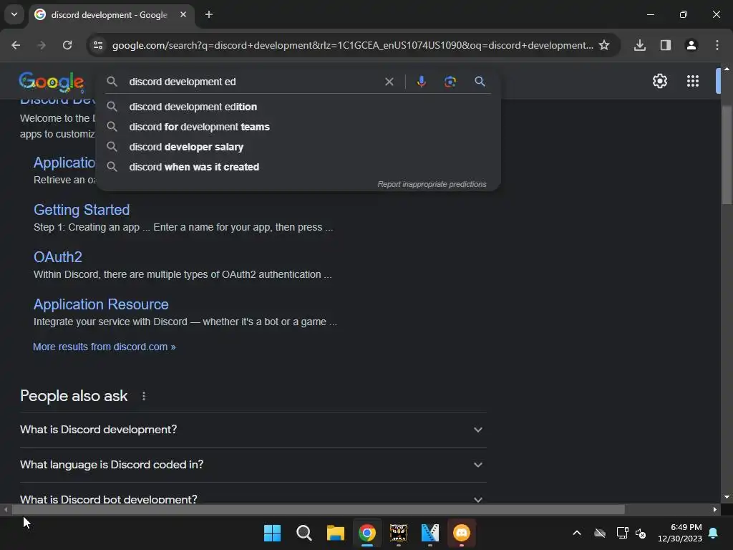Screen dimensions: 733x550
Task: Open a new browser tab
Action: click(x=209, y=14)
